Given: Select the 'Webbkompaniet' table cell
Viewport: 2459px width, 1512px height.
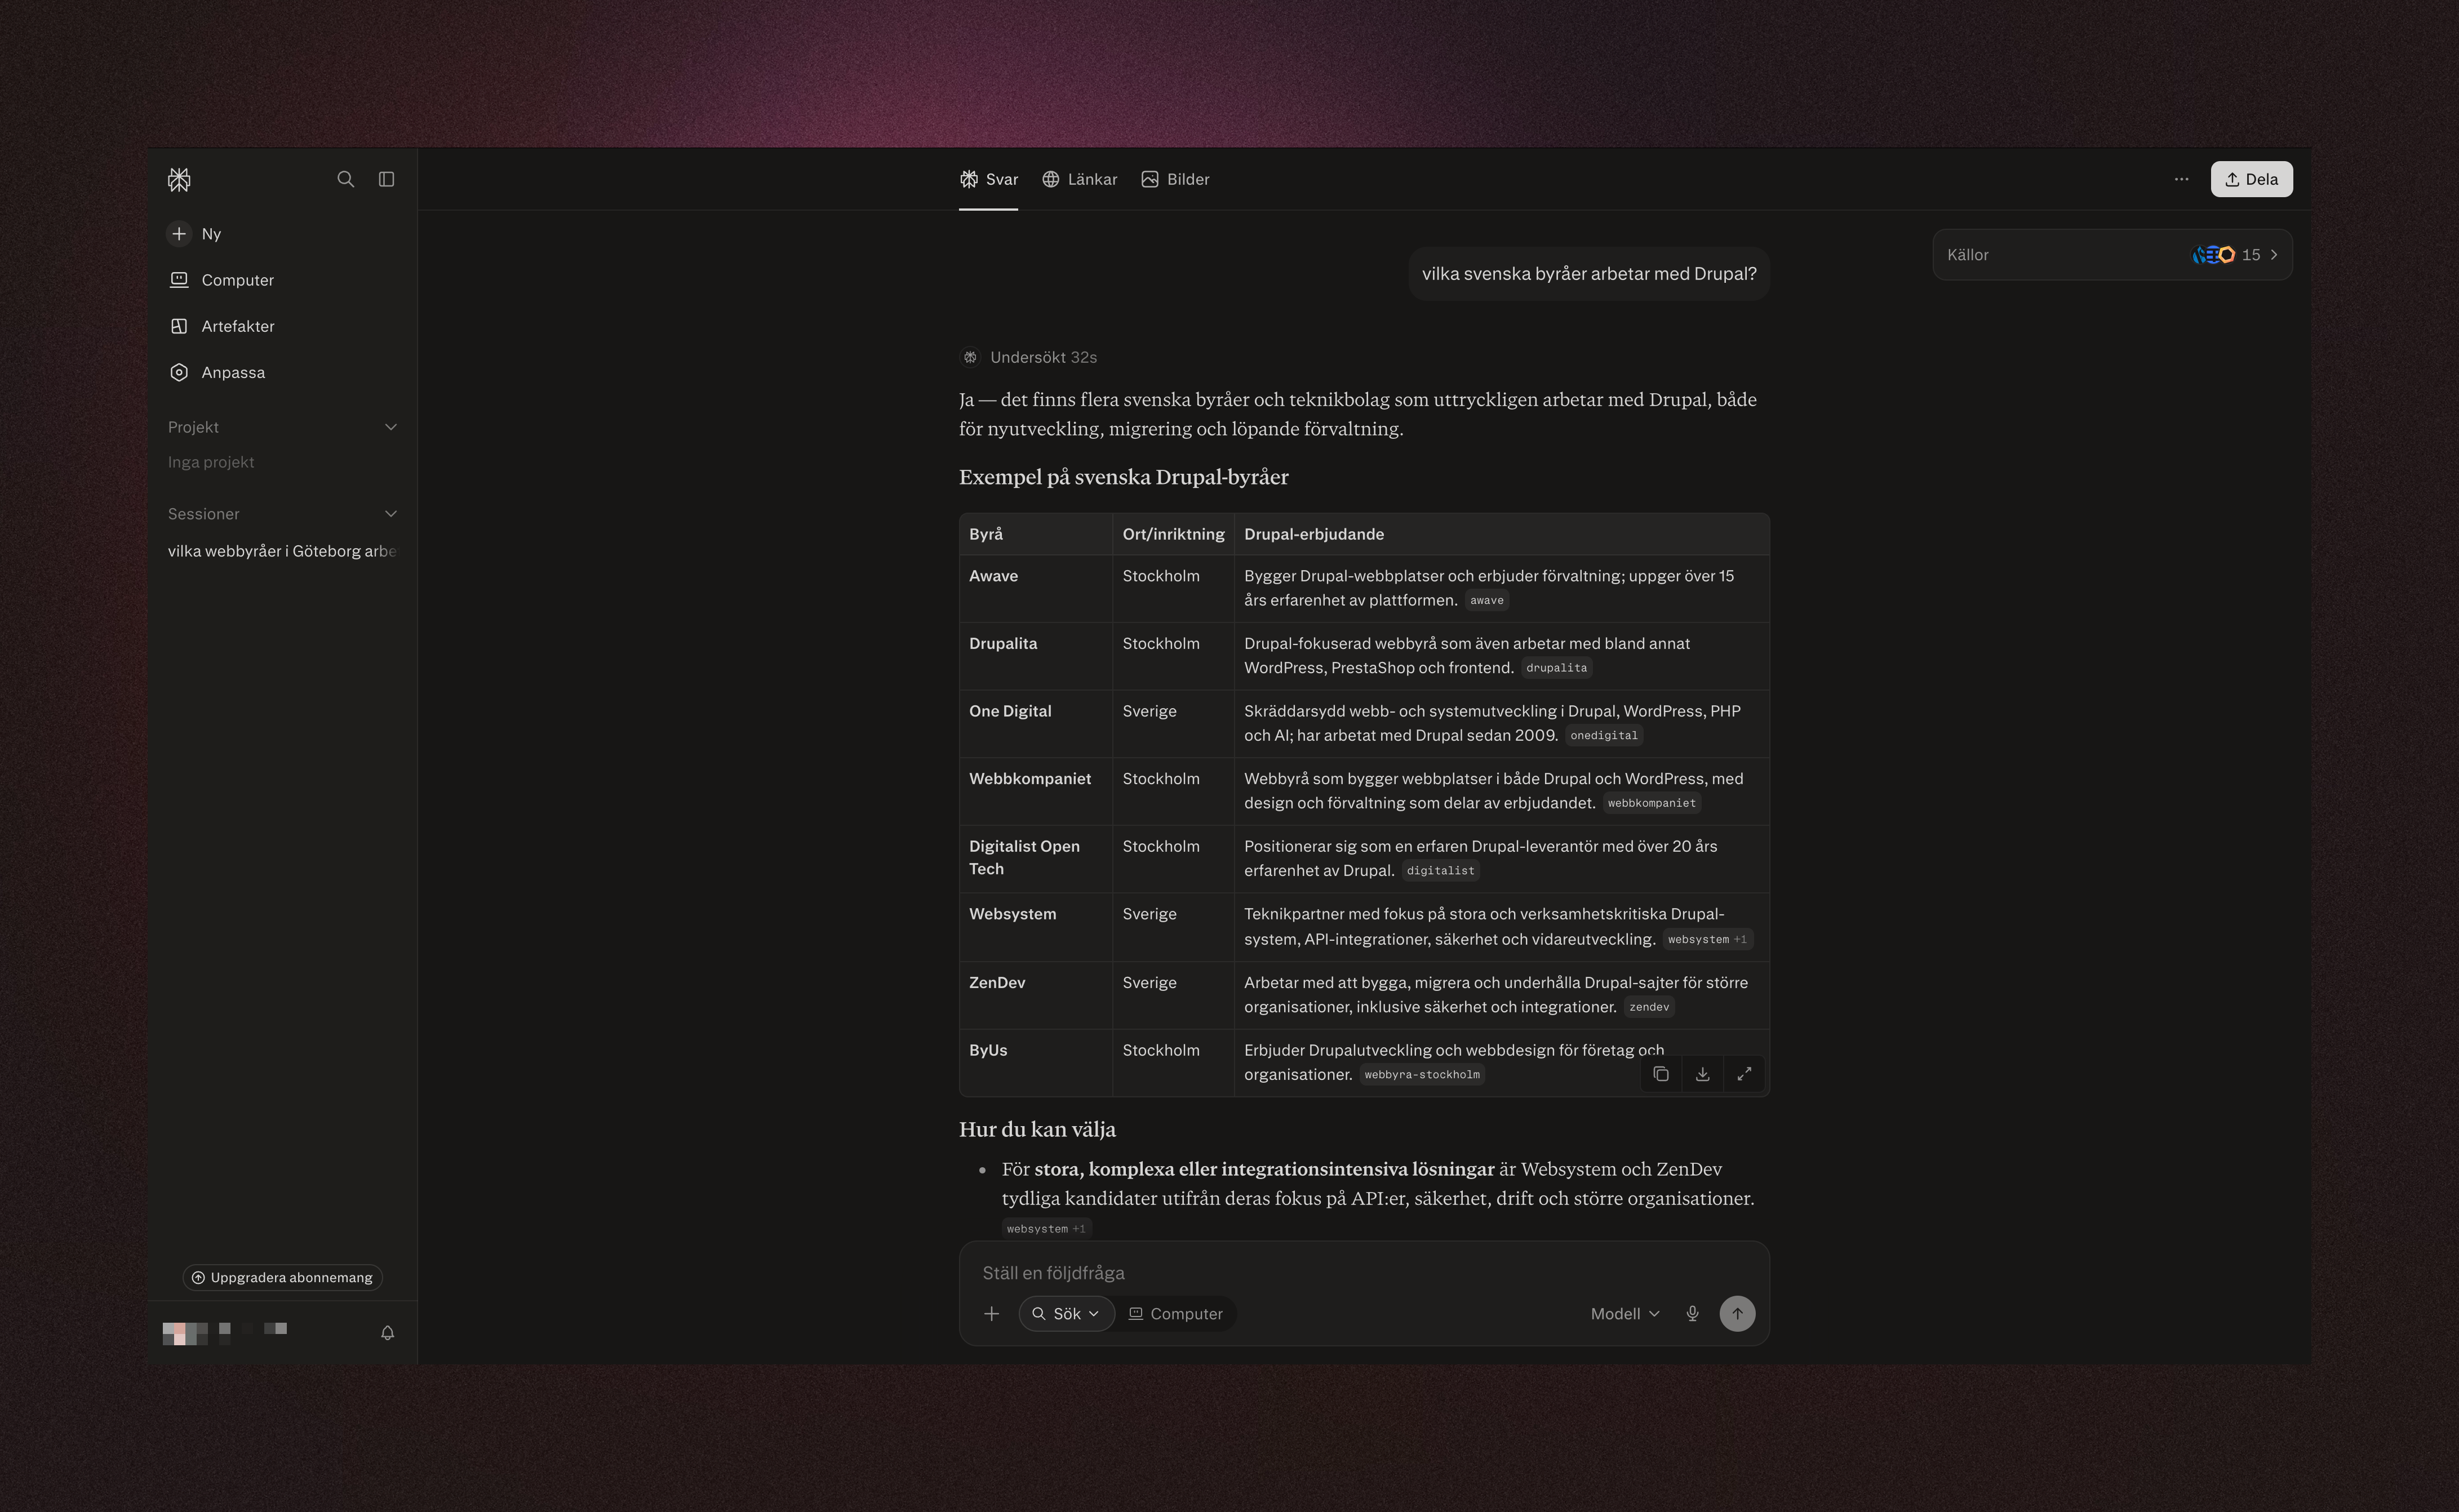Looking at the screenshot, I should click(x=1036, y=791).
